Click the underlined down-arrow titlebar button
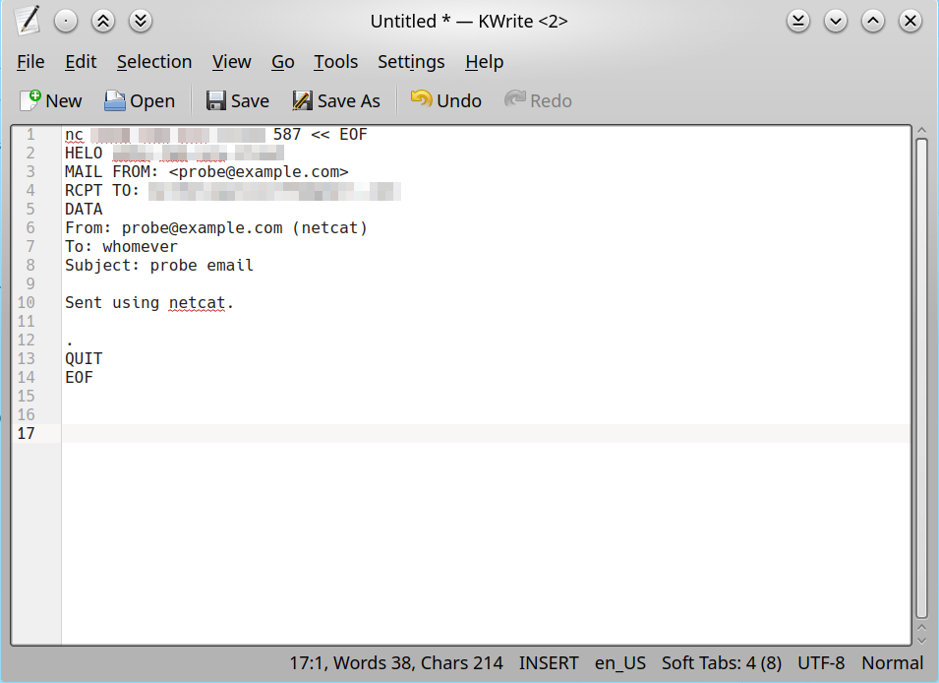The height and width of the screenshot is (683, 939). pos(797,21)
